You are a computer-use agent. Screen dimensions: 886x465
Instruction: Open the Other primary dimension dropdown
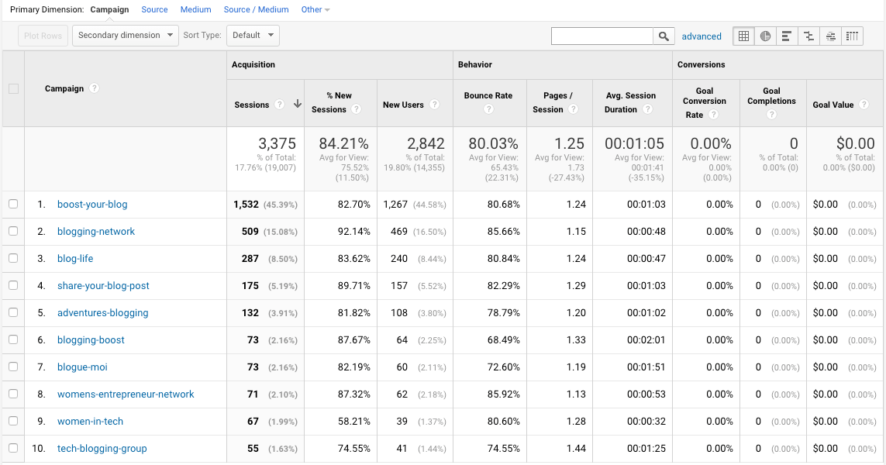pyautogui.click(x=315, y=9)
